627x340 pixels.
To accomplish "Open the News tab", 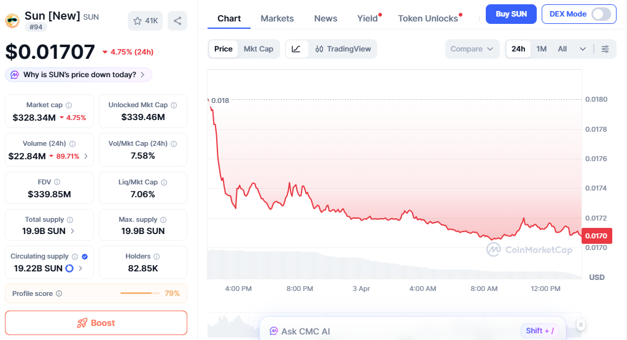I will 325,19.
